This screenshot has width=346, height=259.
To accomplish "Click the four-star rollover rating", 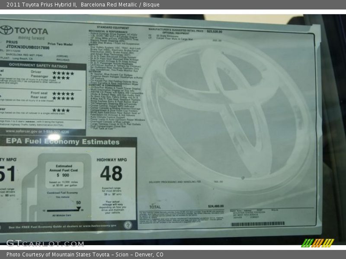I will pos(61,110).
